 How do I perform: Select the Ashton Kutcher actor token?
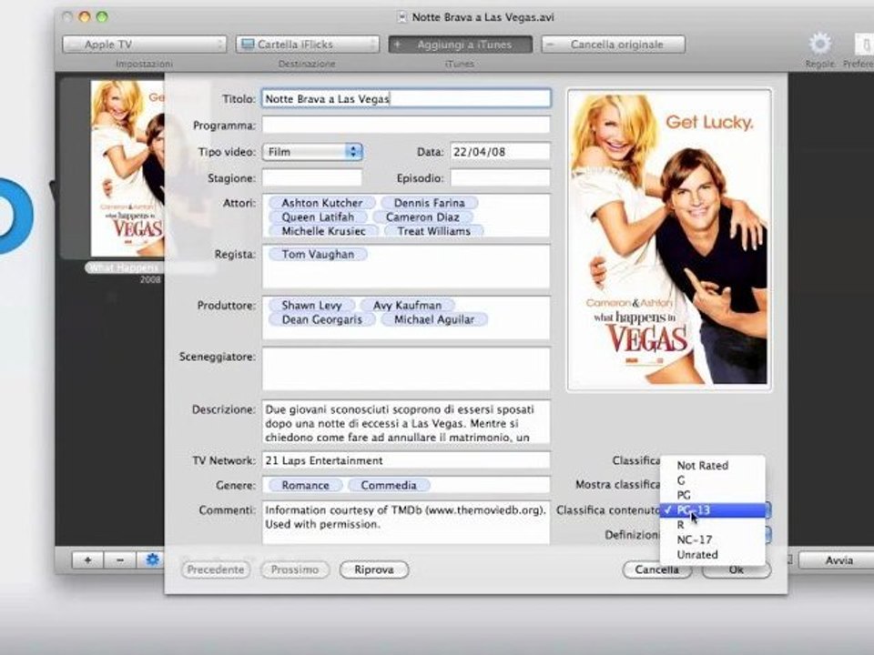322,203
